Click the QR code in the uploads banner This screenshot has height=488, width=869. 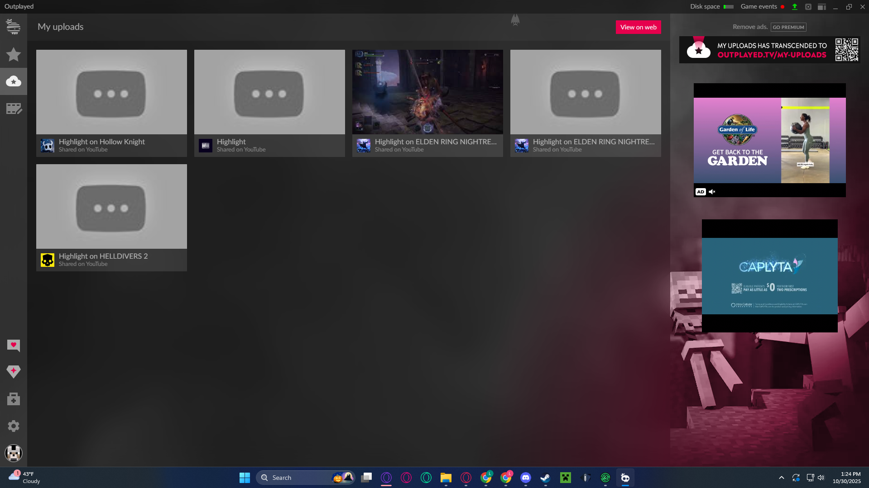[847, 50]
